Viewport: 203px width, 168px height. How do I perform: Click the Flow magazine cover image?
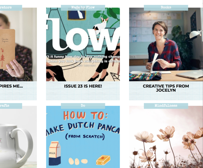coord(83,44)
